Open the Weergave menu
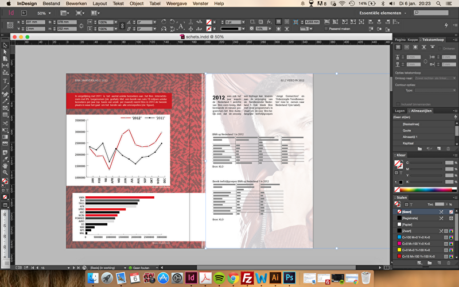Viewport: 459px width, 287px height. [x=176, y=3]
